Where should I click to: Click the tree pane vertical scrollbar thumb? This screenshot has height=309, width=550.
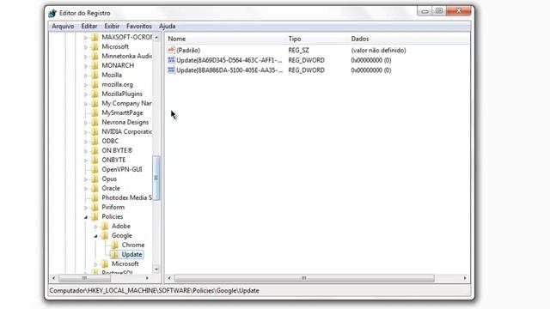[156, 178]
